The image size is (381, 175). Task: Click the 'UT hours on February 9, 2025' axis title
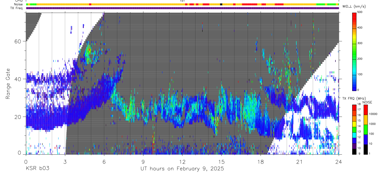182,169
